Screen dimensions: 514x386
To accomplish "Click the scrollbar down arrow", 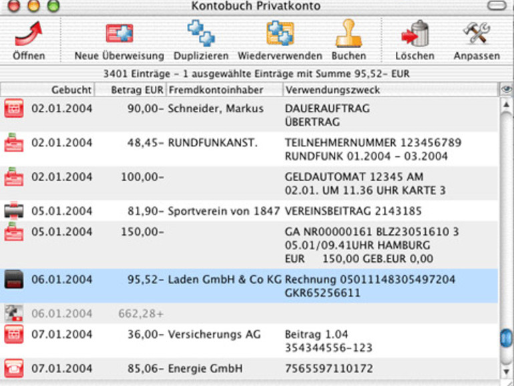I will point(507,372).
